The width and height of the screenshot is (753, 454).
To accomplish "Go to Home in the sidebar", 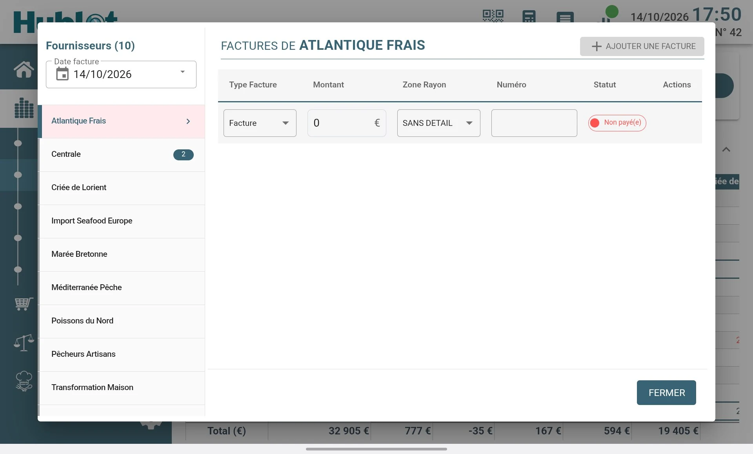I will coord(24,70).
